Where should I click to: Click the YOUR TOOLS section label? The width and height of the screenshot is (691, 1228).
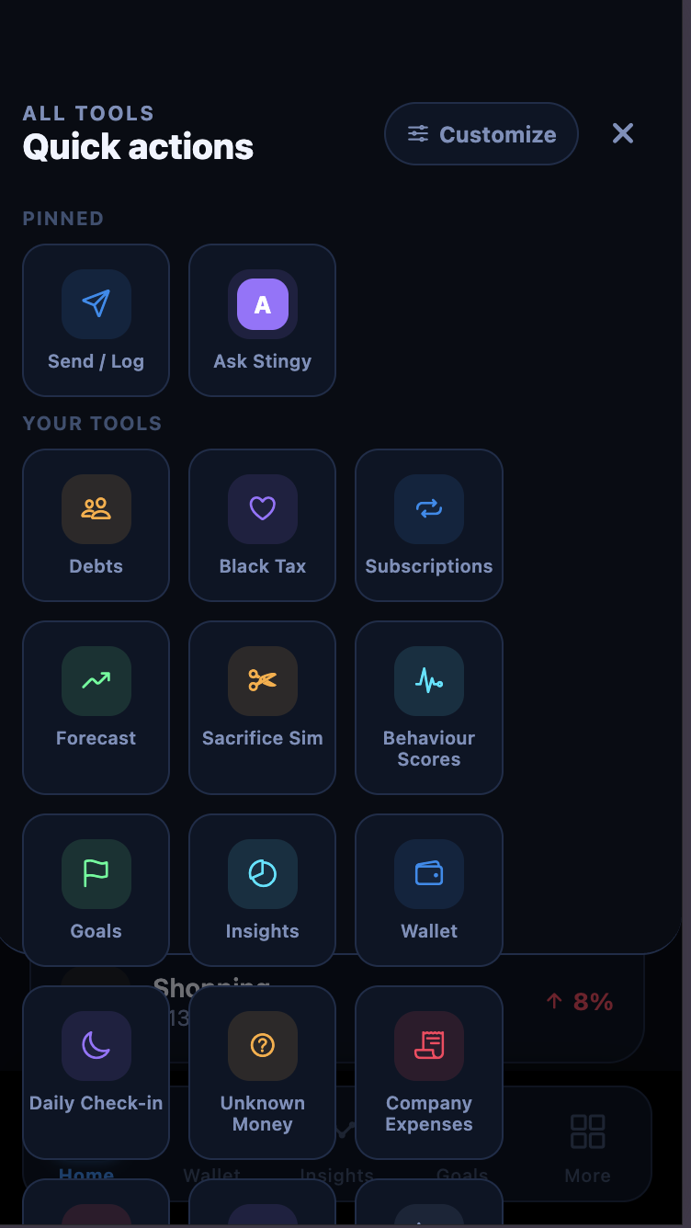coord(92,424)
